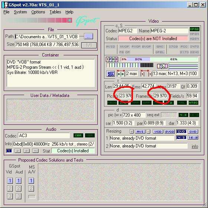Click the pink gradient progress bar
Screen dimensions: 208x208
39,20
